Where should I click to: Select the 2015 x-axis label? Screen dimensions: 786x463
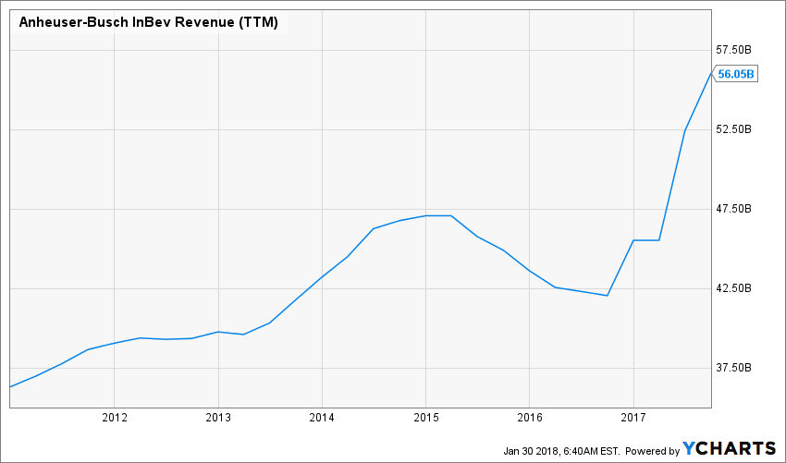tap(425, 418)
